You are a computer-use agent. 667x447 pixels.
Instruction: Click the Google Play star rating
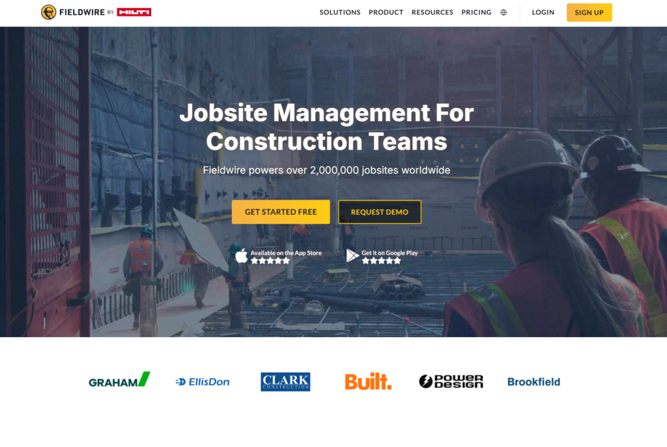382,261
